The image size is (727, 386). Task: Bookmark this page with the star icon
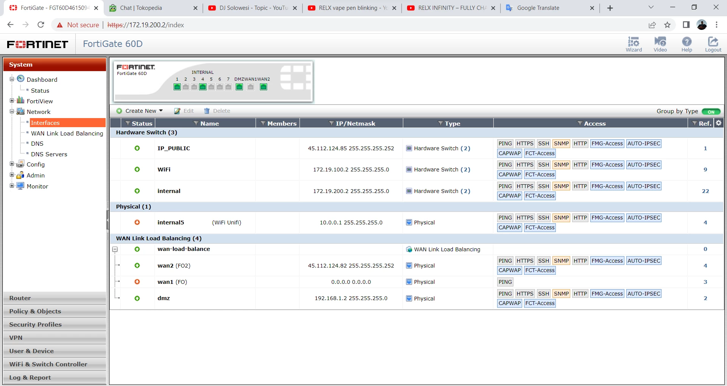[667, 25]
